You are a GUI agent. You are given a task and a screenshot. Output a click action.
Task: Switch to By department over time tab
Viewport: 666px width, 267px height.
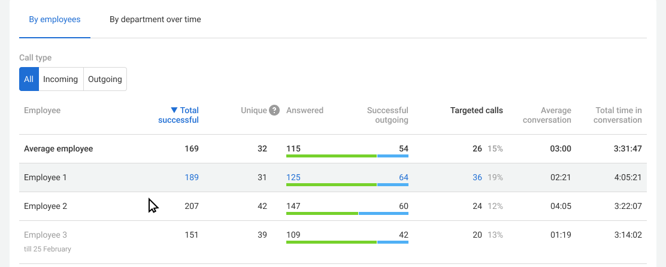155,19
